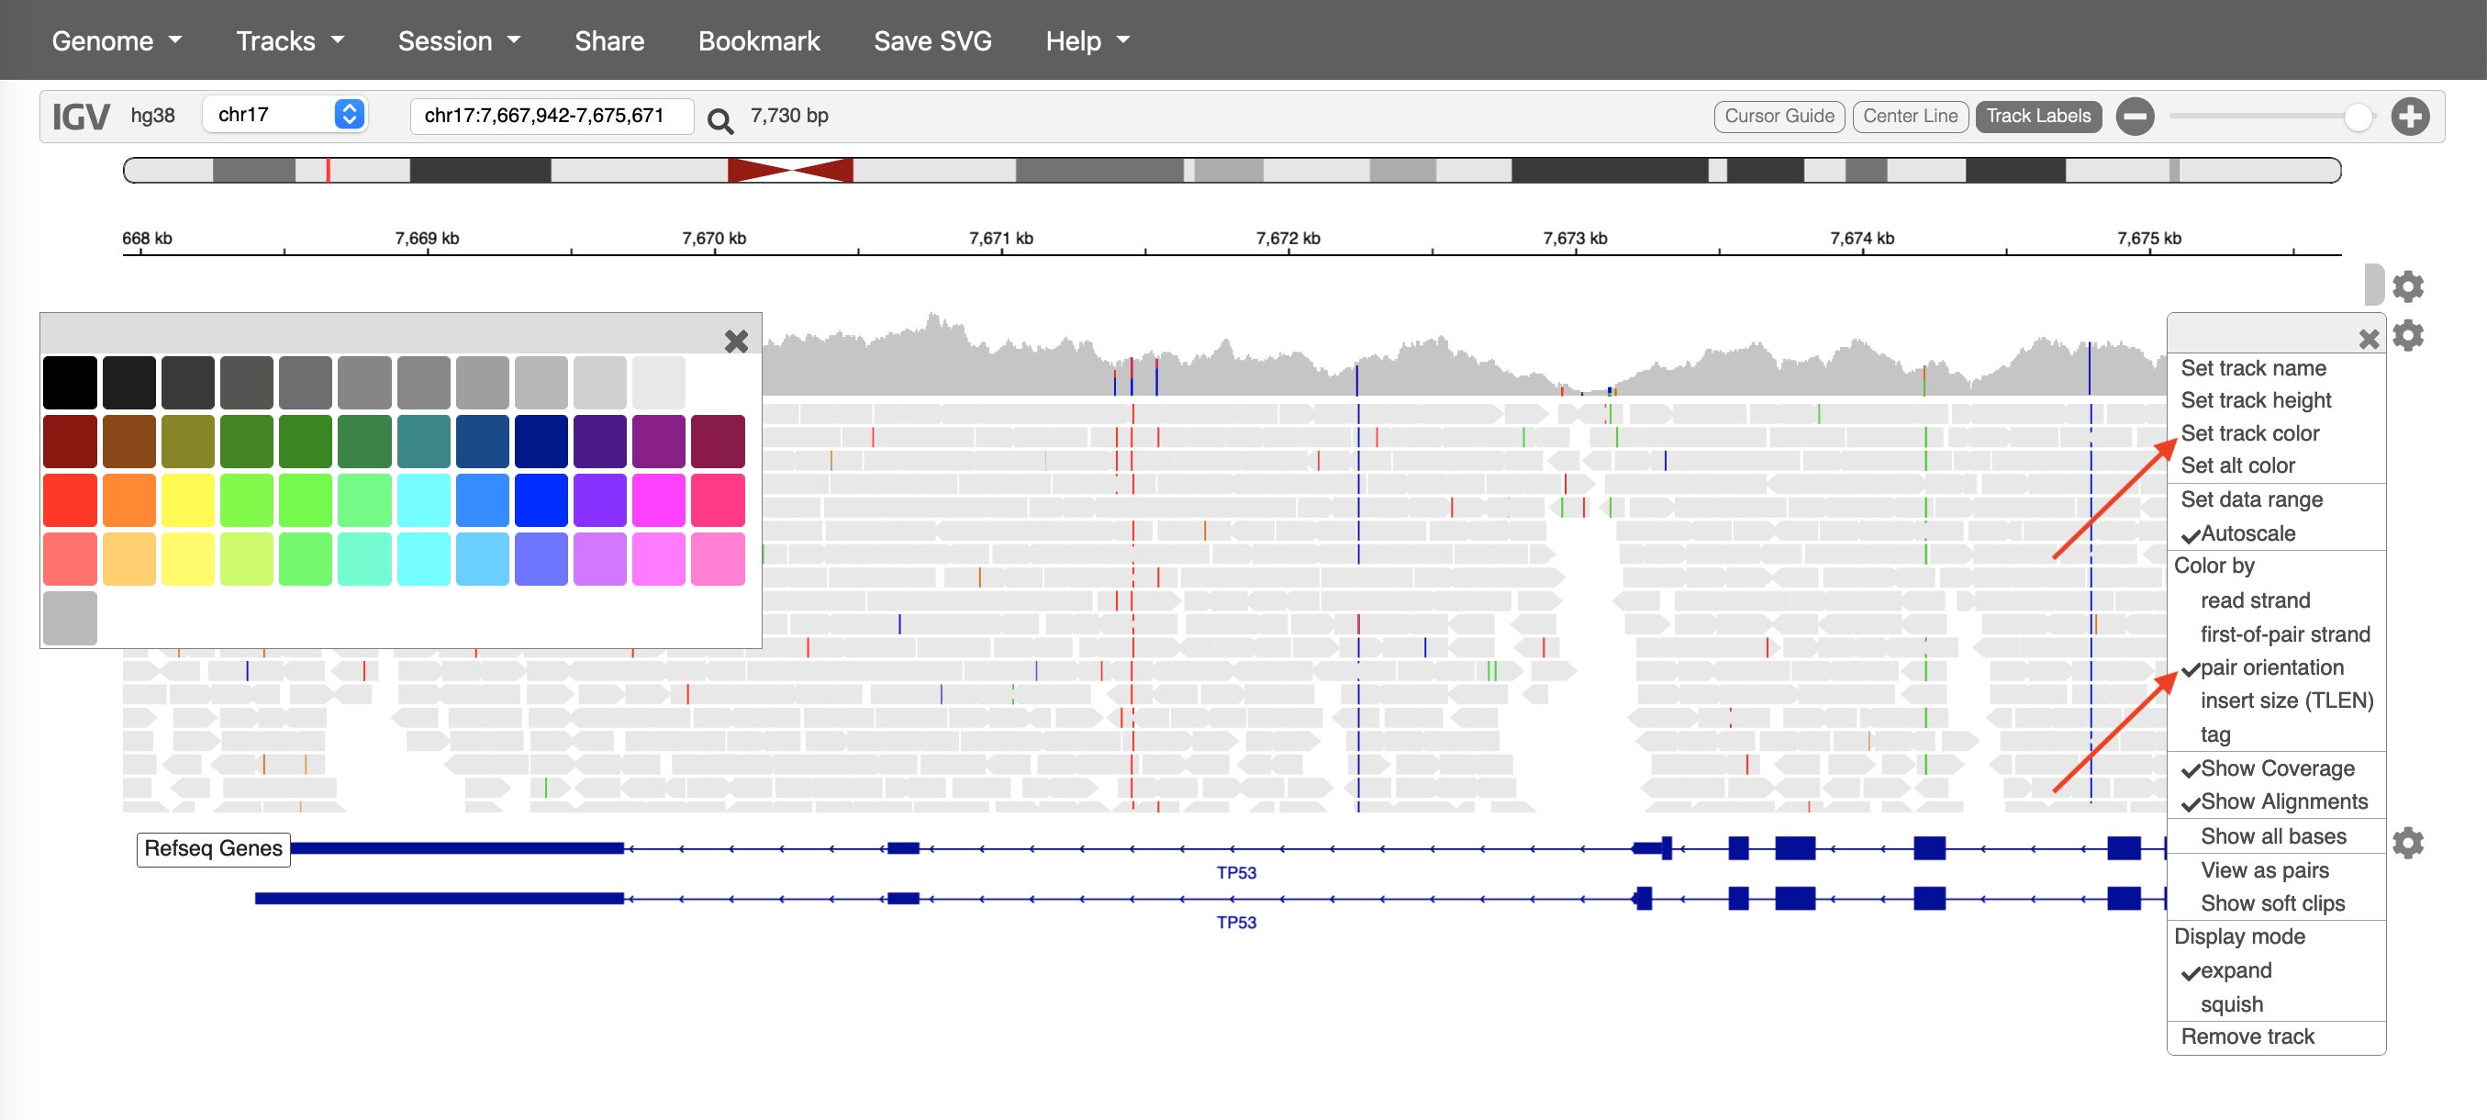Toggle the Cursor Guide button
This screenshot has height=1120, width=2487.
[1779, 116]
